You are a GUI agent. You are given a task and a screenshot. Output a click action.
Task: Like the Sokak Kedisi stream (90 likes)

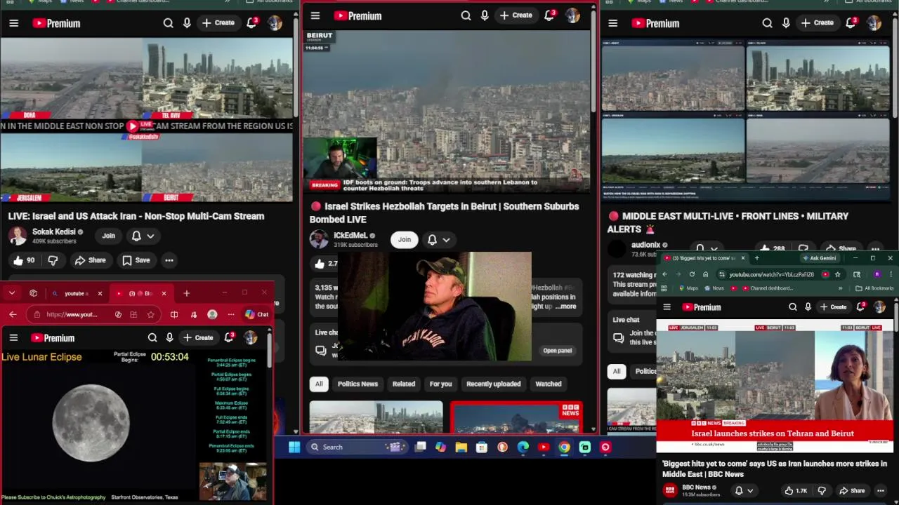pos(23,260)
